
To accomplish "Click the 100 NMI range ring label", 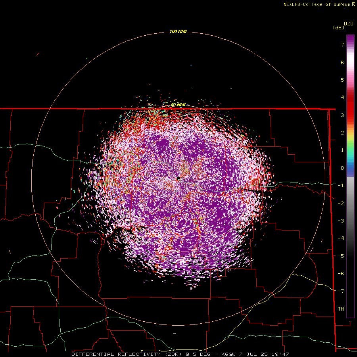I will [x=178, y=31].
